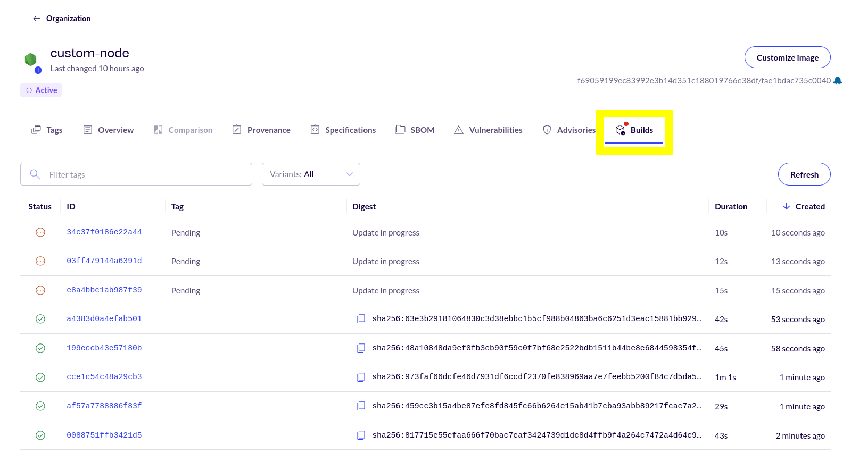Focus the Filter tags search field
851x453 pixels.
(144, 174)
